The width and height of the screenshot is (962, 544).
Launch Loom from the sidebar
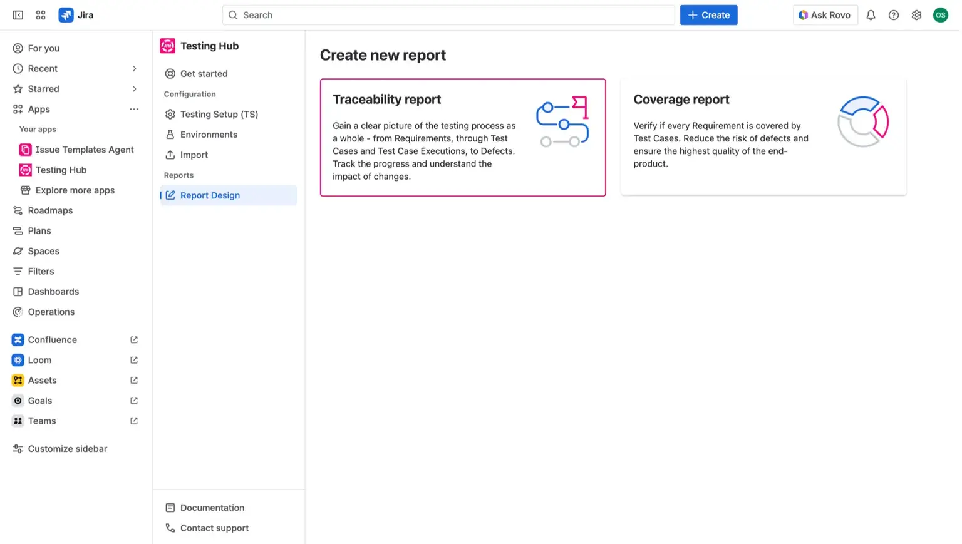[x=39, y=360]
